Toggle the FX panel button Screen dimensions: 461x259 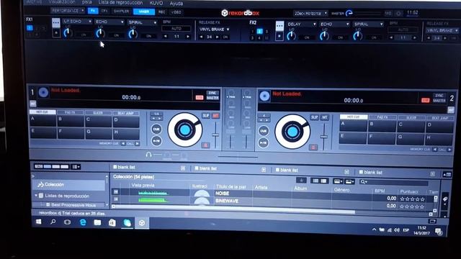click(93, 11)
